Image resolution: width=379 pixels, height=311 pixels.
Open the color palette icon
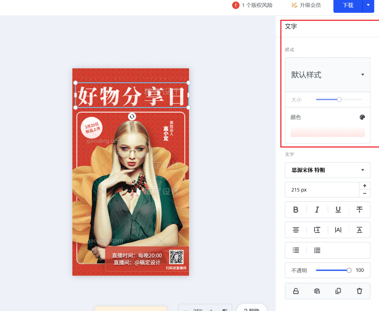[362, 117]
